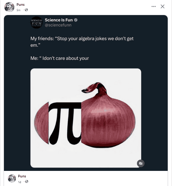Open the three-dots post options menu
172x186 pixels.
(x=154, y=6)
